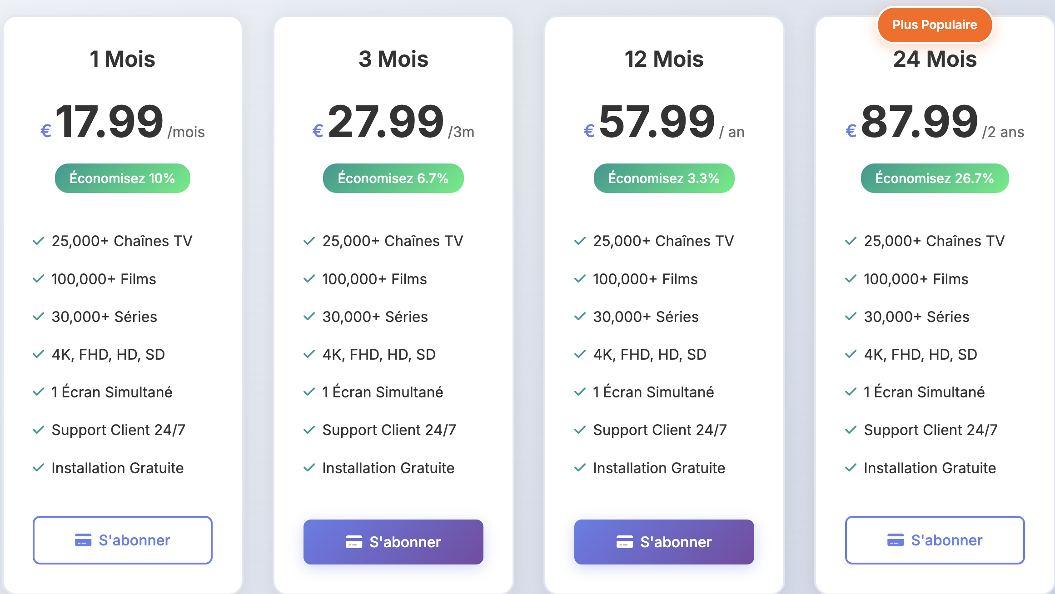The image size is (1055, 594).
Task: Open the Économisez 26.7% badge details
Action: tap(934, 178)
